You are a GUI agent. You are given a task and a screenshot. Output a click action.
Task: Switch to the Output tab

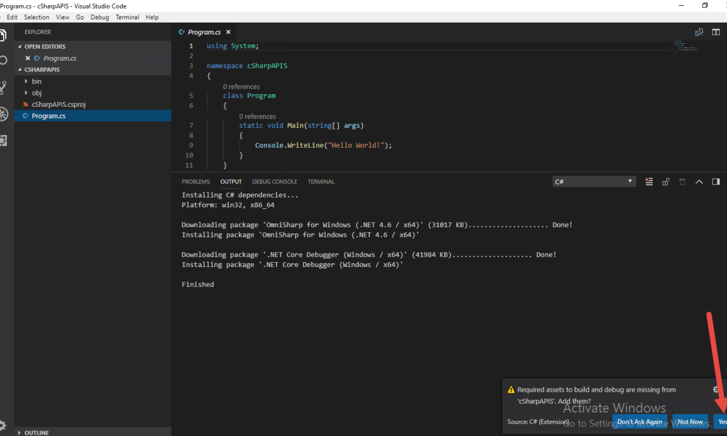[231, 182]
